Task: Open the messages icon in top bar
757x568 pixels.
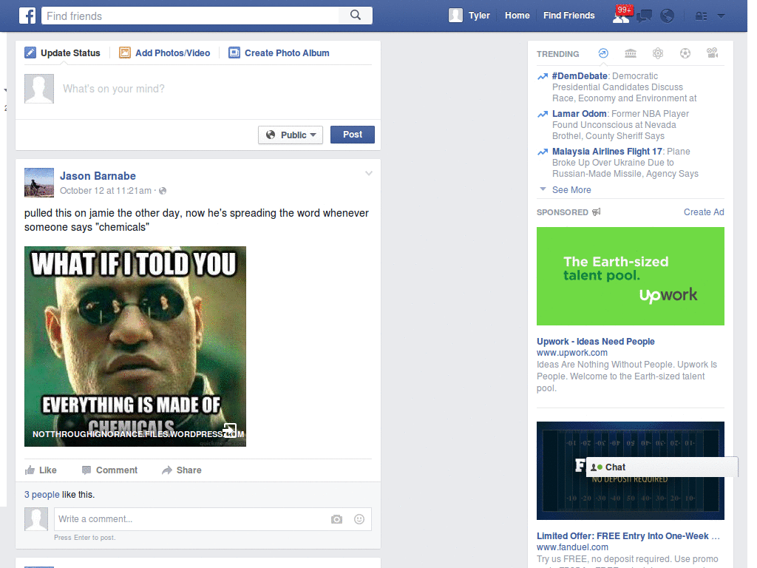Action: [644, 16]
